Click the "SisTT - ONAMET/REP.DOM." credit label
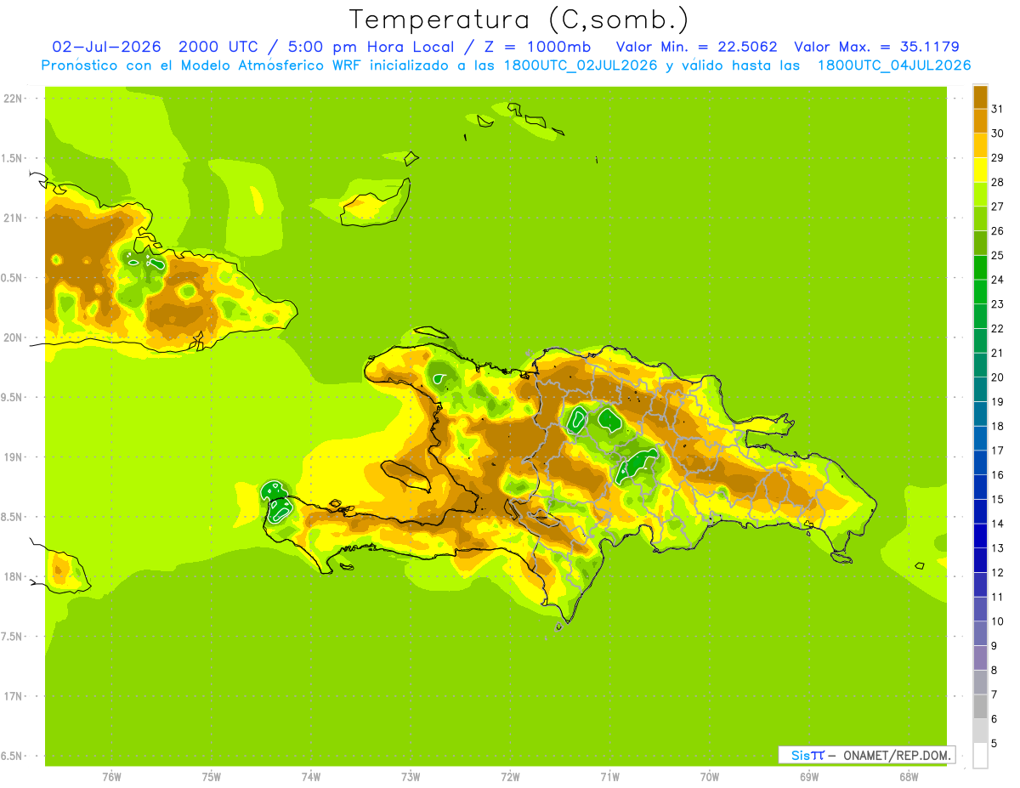The width and height of the screenshot is (1020, 788). 866,755
